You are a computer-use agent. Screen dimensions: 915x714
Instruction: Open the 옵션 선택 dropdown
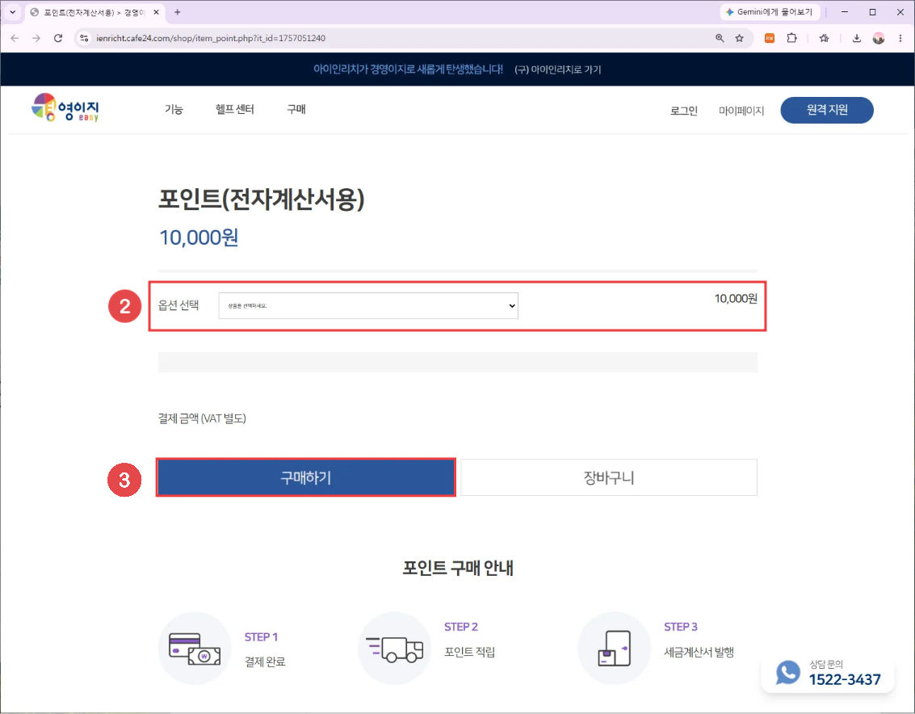point(368,305)
